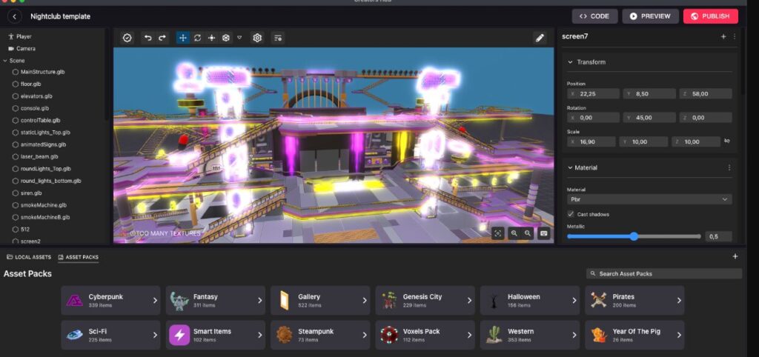The width and height of the screenshot is (759, 357).
Task: Collapse the Transform section
Action: pyautogui.click(x=570, y=62)
